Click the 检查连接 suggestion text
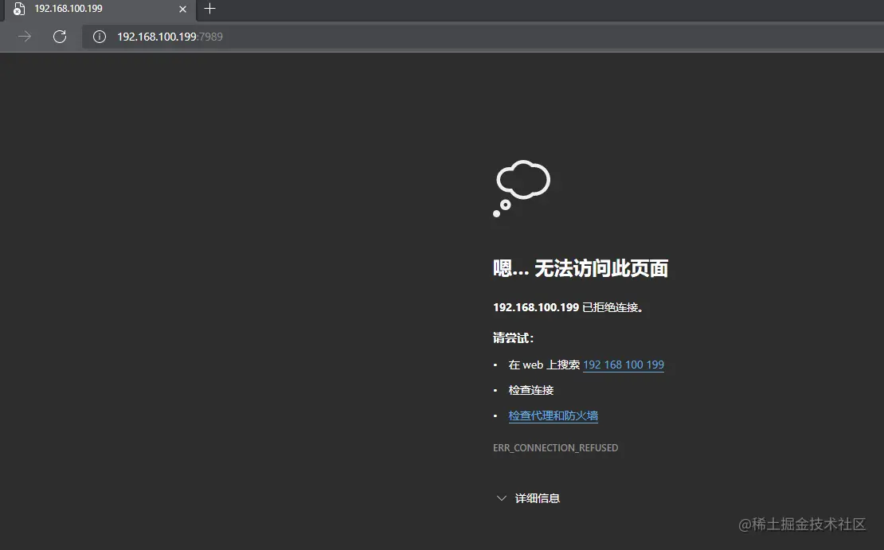 (531, 390)
